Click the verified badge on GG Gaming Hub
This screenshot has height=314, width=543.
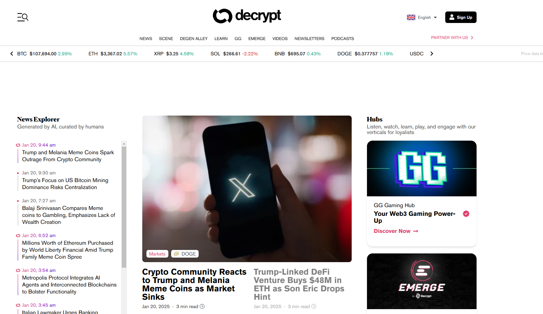[x=466, y=214]
